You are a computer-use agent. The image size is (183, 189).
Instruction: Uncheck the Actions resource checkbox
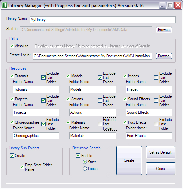tap(68, 99)
